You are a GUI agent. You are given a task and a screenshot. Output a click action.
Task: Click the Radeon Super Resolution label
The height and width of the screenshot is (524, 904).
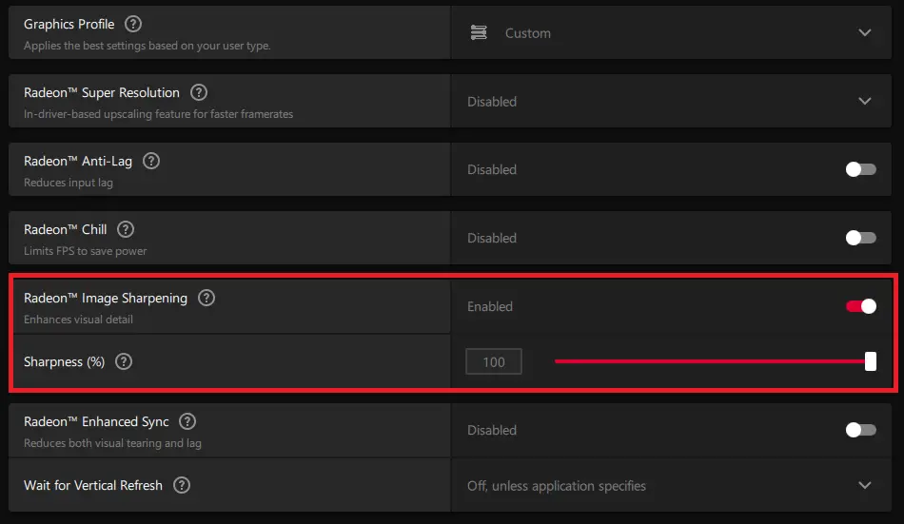point(102,93)
